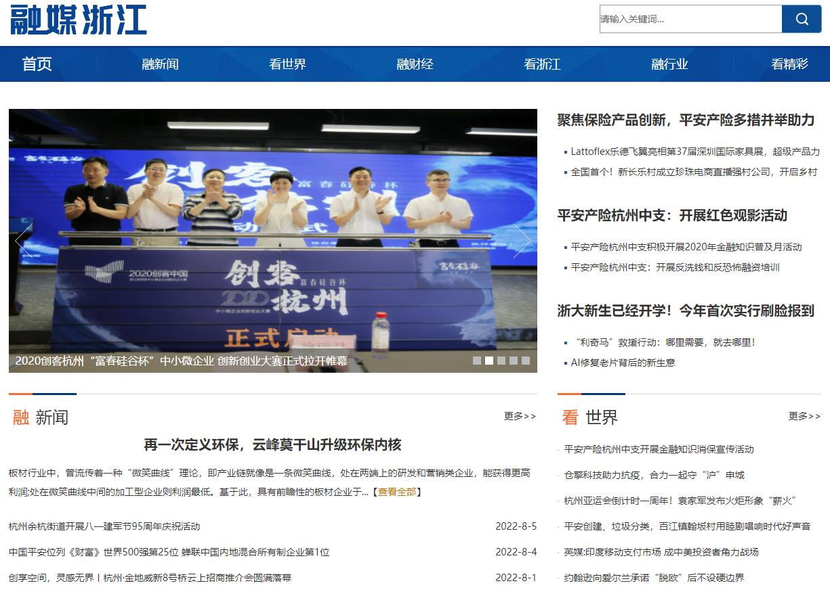Open 约翰逊向爱尔兰承诺“脱欧” article link
The height and width of the screenshot is (596, 830).
coord(655,578)
